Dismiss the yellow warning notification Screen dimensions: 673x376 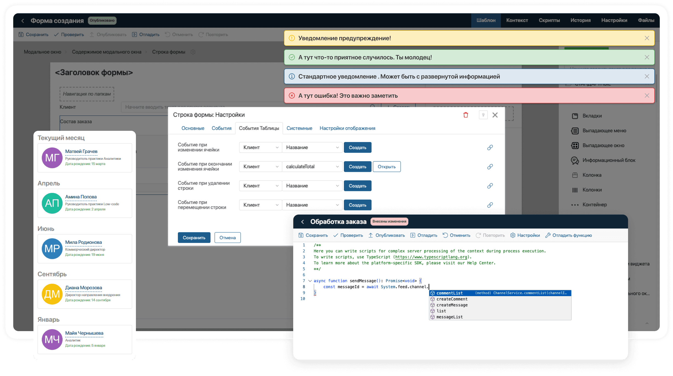pos(647,38)
